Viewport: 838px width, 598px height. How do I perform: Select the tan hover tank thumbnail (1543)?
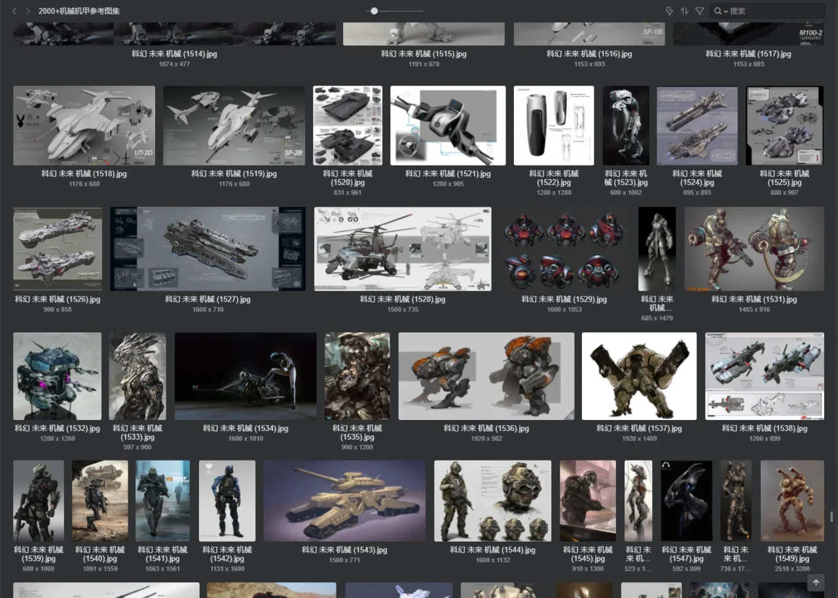[x=344, y=501]
